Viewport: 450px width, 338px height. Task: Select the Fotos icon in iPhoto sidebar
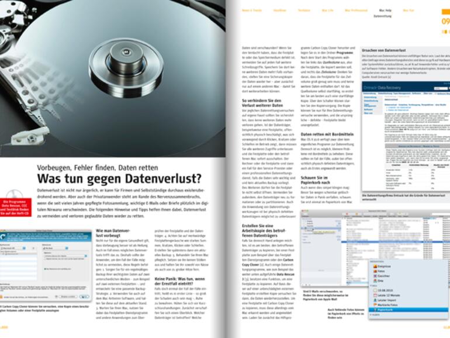click(x=375, y=271)
